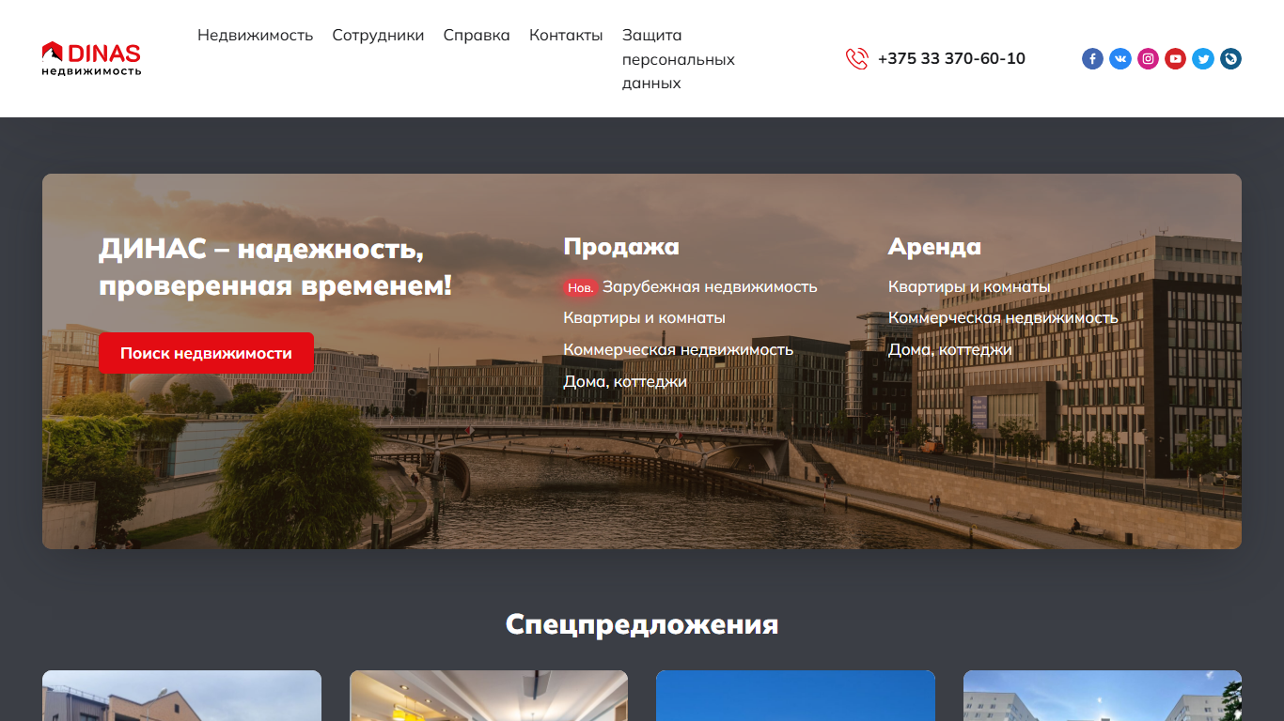
Task: Open Дома, коттеджи under Аренда
Action: (950, 349)
